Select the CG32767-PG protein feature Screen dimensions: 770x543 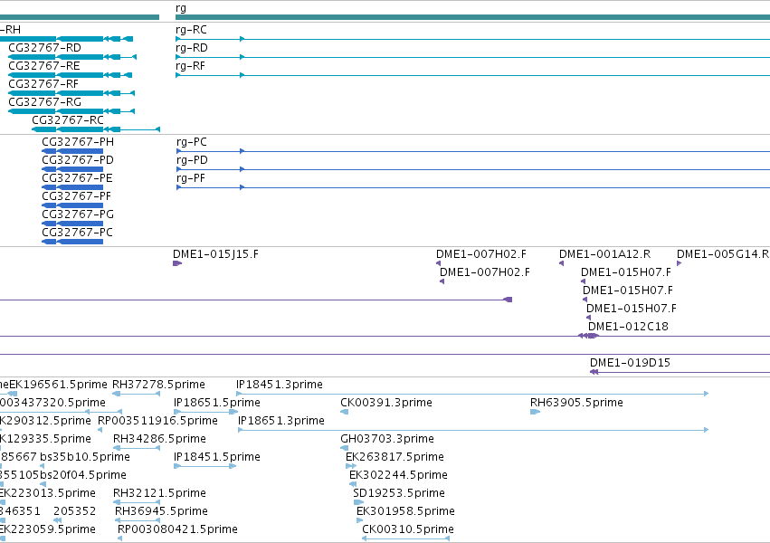(x=72, y=224)
